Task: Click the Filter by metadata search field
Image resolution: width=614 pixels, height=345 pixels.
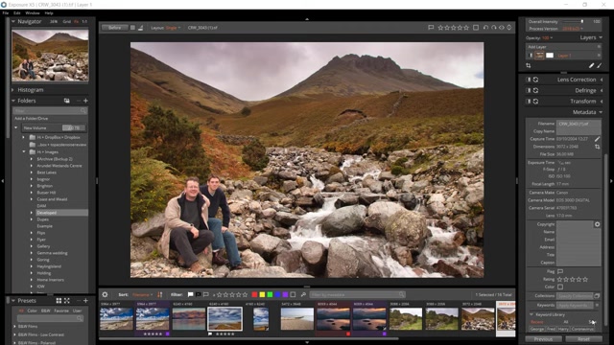Action: click(358, 294)
